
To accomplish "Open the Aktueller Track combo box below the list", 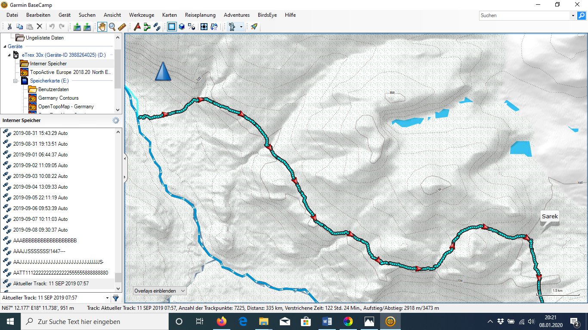I will tap(56, 298).
